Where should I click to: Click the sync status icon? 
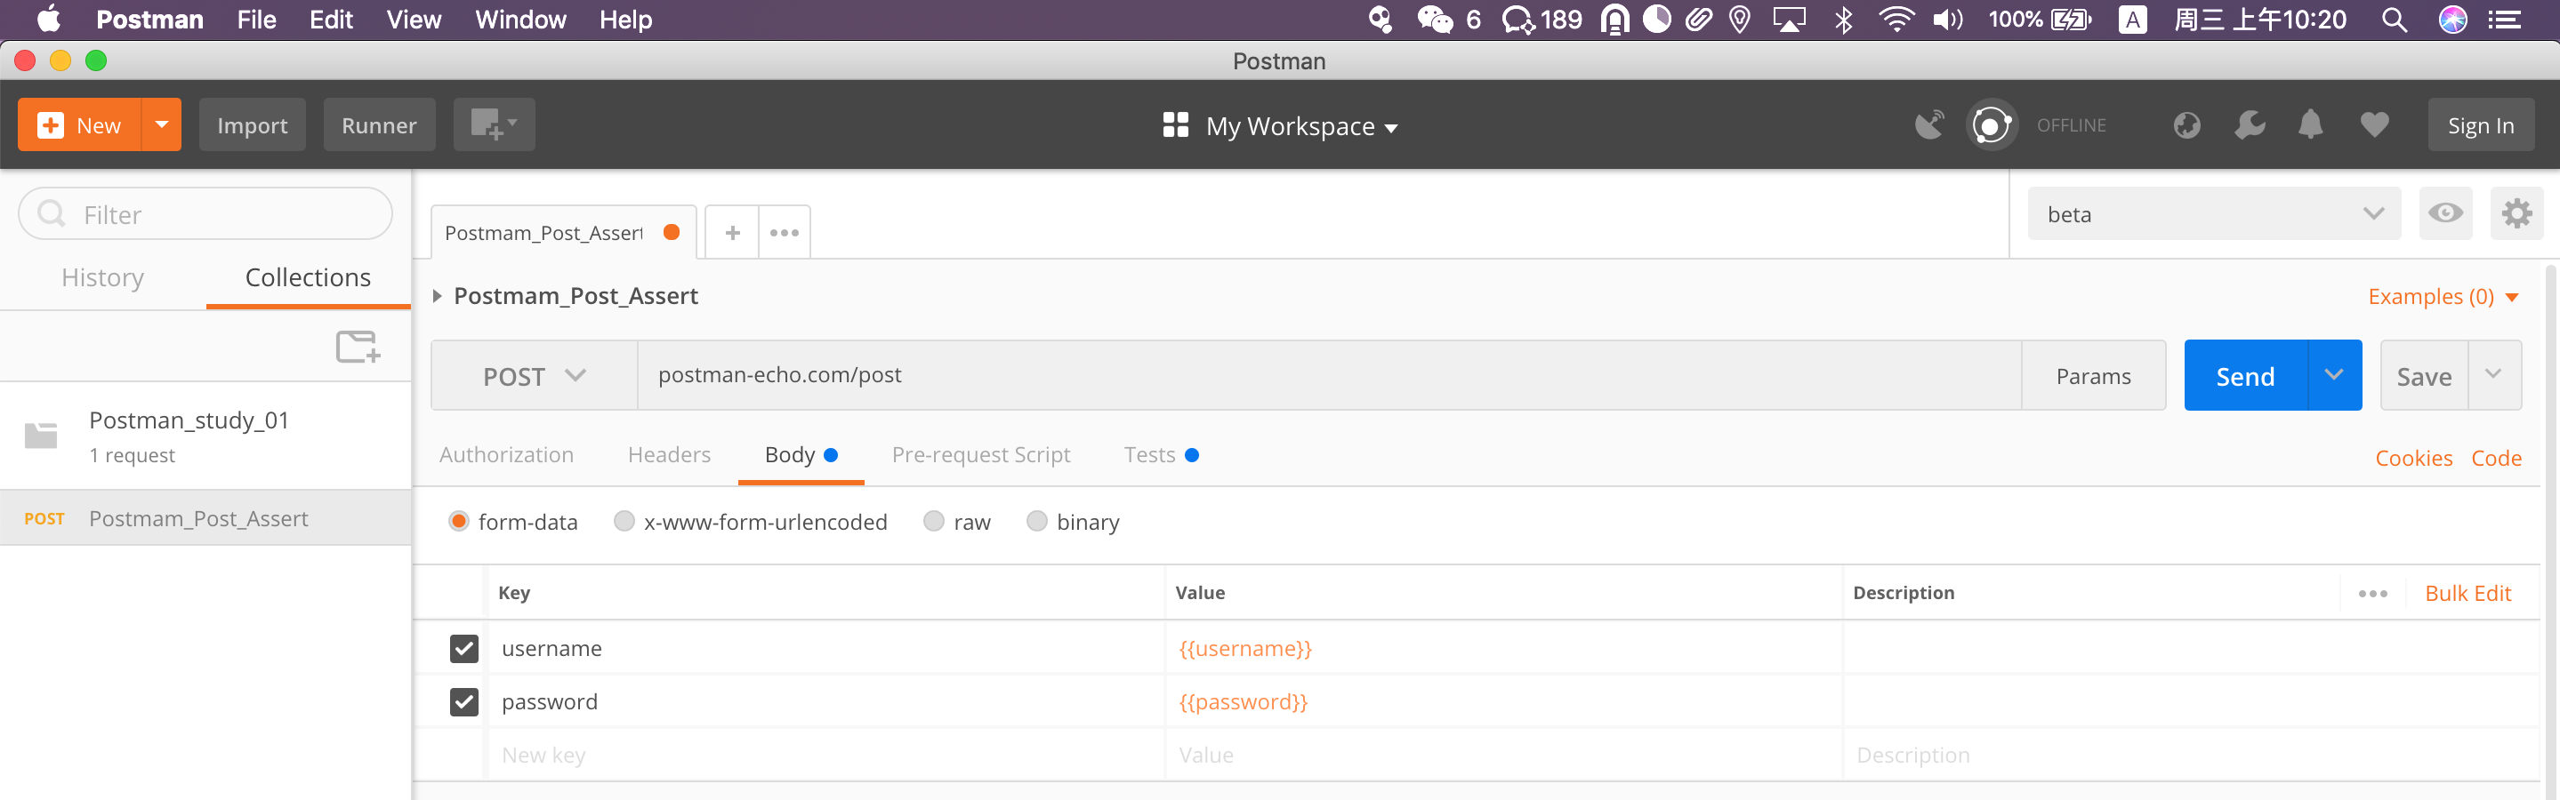[x=1992, y=125]
